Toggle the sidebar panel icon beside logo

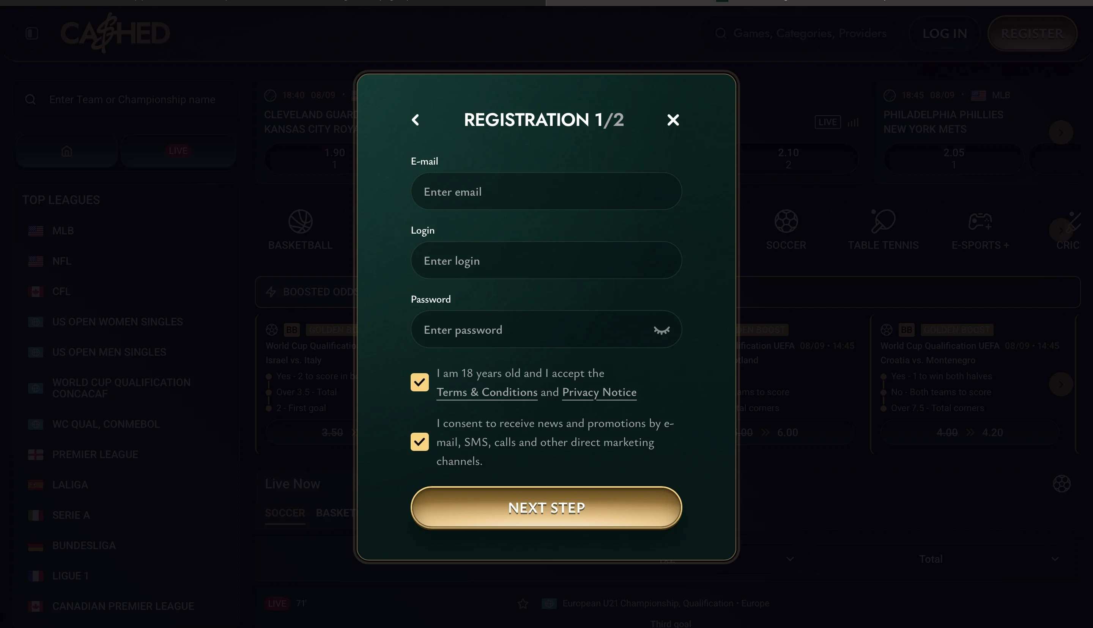[32, 33]
